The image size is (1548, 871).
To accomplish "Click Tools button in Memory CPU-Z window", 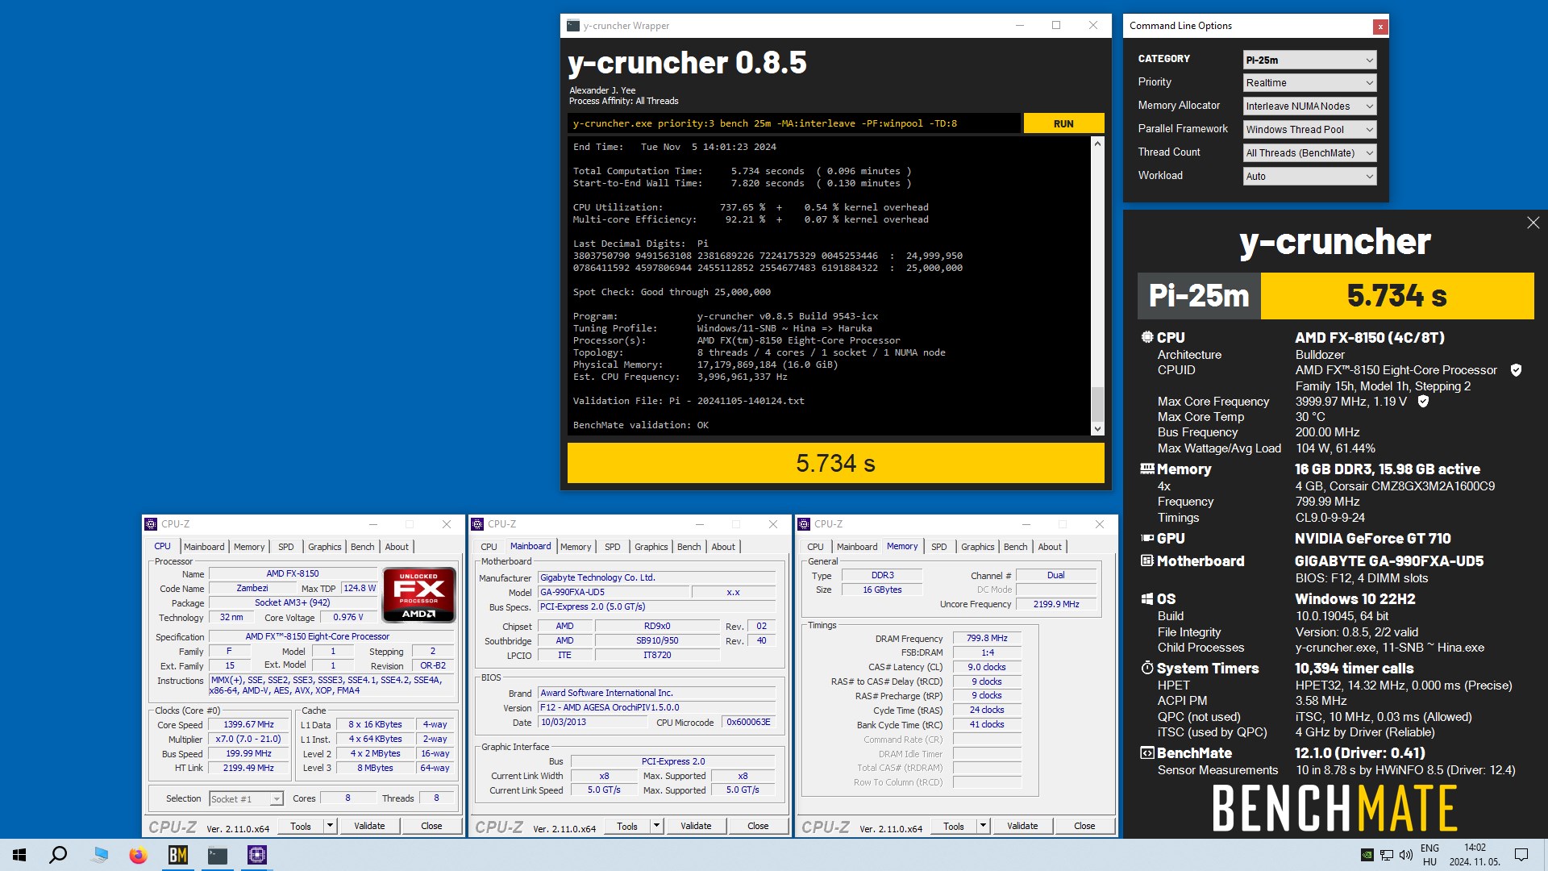I will point(954,826).
